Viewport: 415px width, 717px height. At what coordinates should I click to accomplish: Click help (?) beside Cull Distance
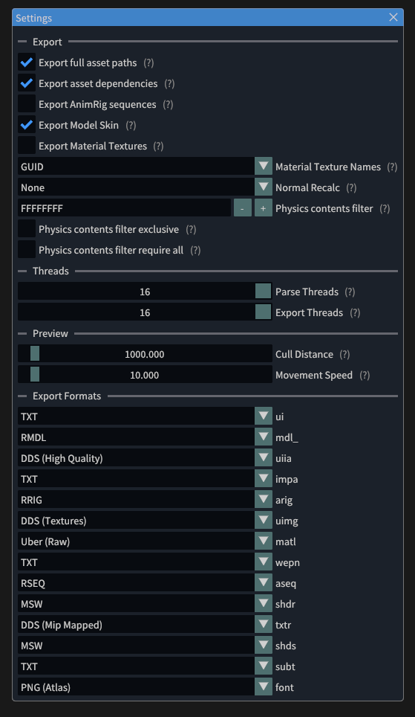344,354
